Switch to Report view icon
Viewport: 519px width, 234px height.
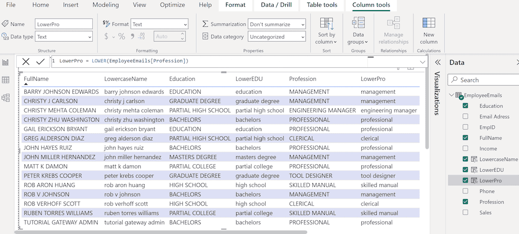pyautogui.click(x=6, y=62)
